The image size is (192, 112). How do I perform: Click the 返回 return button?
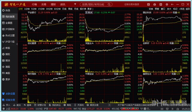(x=188, y=9)
